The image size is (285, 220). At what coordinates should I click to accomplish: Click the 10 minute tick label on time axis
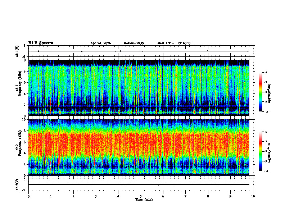point(253,196)
